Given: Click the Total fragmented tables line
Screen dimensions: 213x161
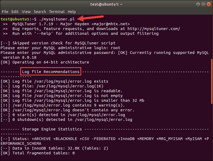Looking at the screenshot, I should 37,153.
